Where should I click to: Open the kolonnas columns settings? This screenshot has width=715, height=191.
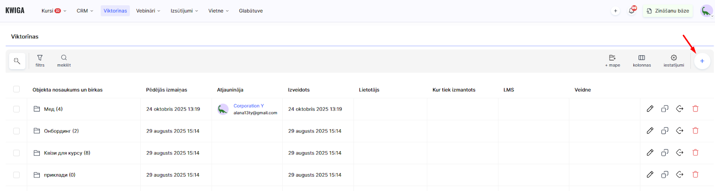point(642,61)
